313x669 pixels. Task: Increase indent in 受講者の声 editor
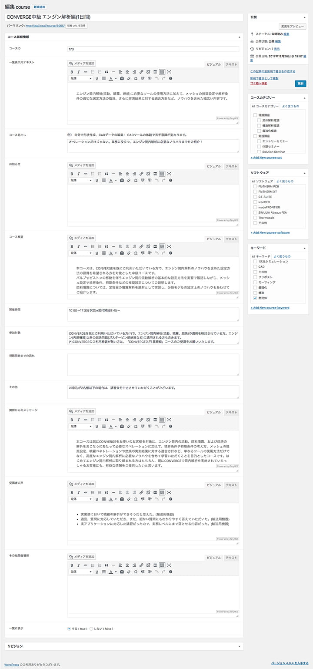click(150, 499)
